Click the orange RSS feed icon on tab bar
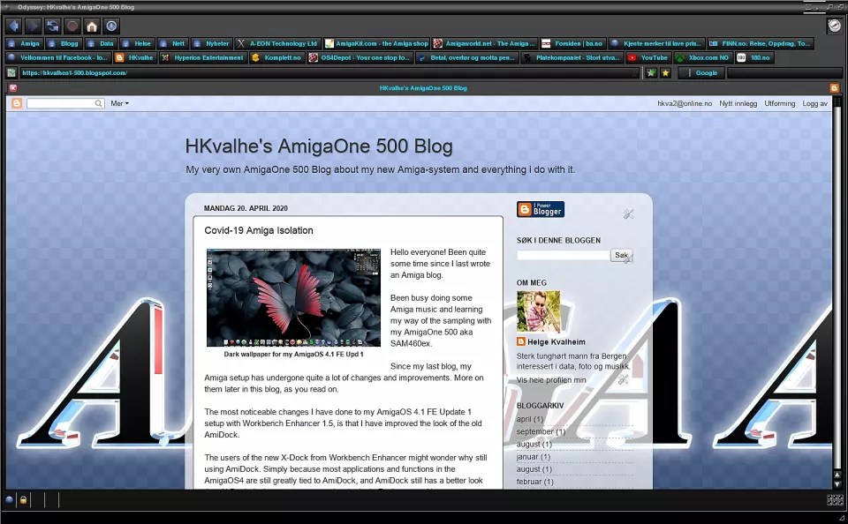 pyautogui.click(x=835, y=88)
